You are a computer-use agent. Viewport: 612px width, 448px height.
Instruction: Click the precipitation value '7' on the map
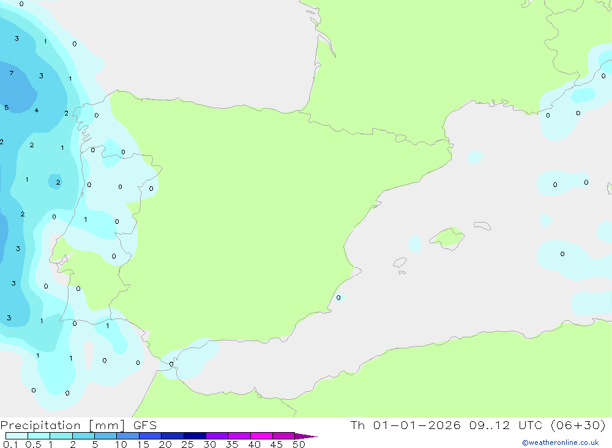click(11, 73)
